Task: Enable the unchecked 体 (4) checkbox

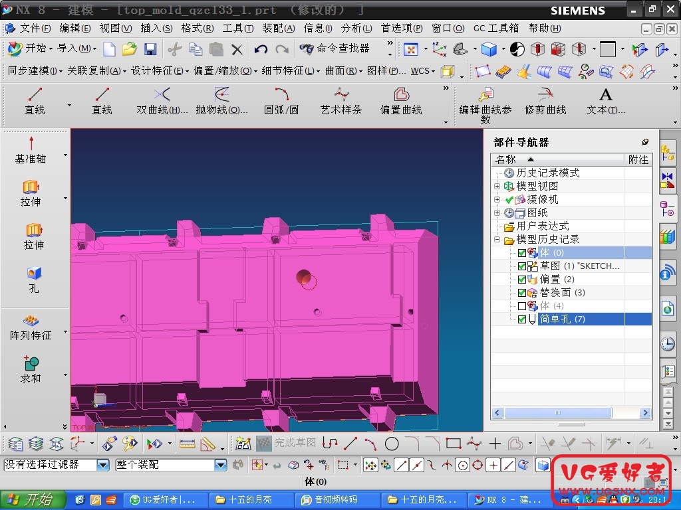Action: [x=522, y=306]
